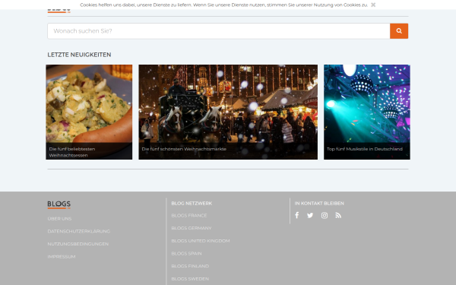This screenshot has height=285, width=456.
Task: Open the Weihnachtsmärkte article image
Action: 228,112
